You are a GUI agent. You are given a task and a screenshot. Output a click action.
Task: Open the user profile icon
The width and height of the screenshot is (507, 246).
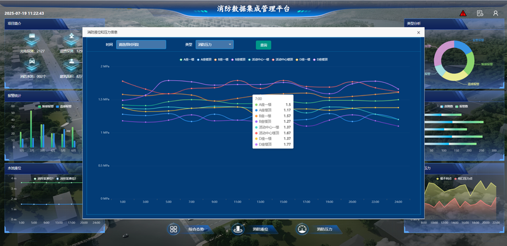[496, 13]
